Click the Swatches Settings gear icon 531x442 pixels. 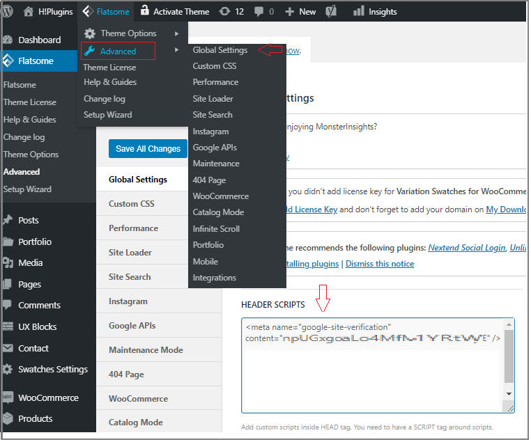tap(8, 370)
